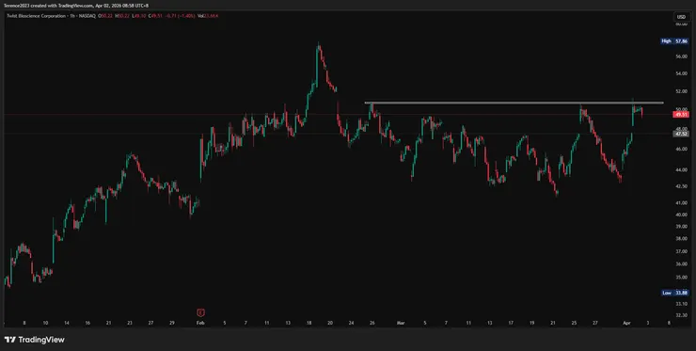Click the 56.00 price axis label

[680, 56]
